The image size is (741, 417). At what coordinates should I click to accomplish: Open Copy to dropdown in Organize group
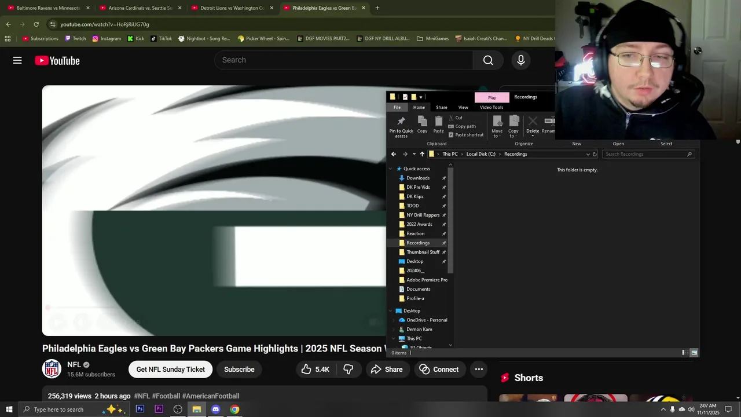(513, 126)
